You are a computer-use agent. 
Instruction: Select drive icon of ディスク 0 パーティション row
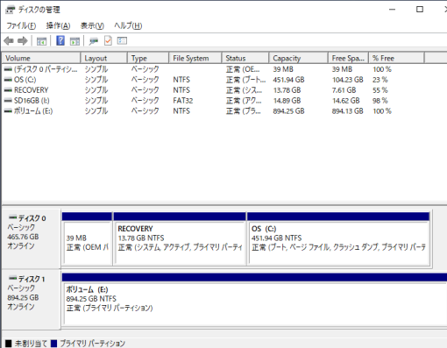(8, 69)
